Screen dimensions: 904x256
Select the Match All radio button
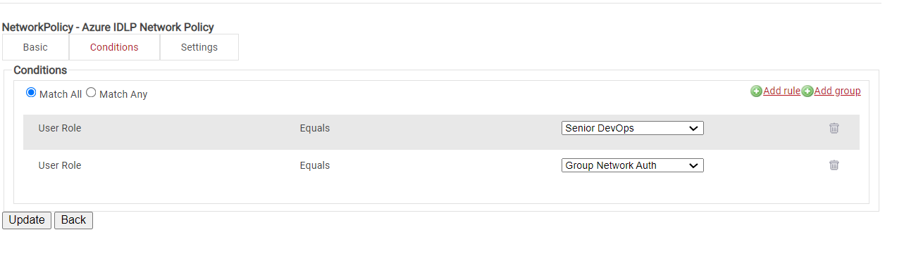(31, 93)
